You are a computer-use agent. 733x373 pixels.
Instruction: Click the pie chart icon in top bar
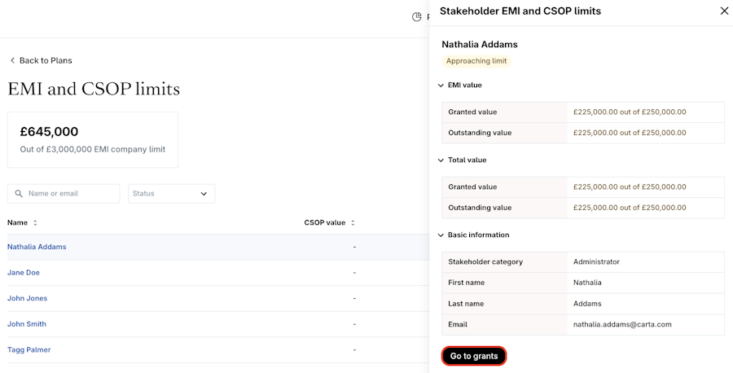[x=417, y=17]
